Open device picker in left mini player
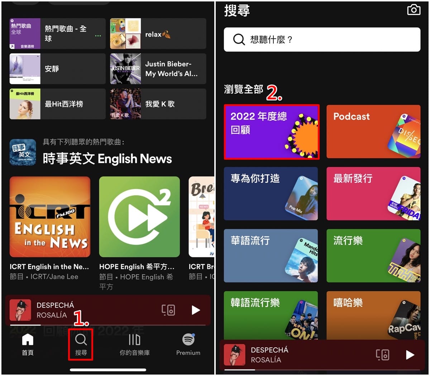 tap(168, 310)
